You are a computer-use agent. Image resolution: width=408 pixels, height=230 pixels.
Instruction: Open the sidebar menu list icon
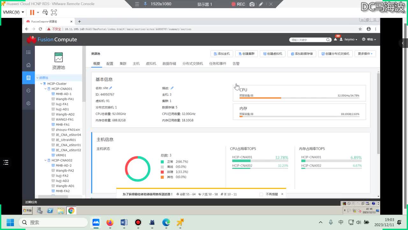point(28,52)
